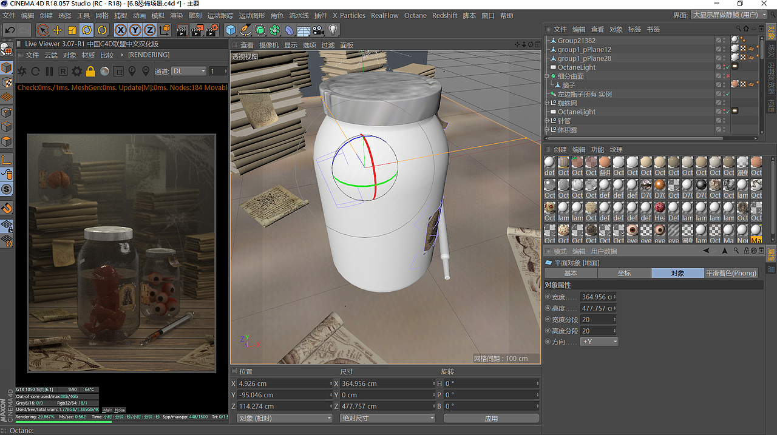Viewport: 777px width, 435px height.
Task: Click the material picker pin icon
Action: click(146, 71)
